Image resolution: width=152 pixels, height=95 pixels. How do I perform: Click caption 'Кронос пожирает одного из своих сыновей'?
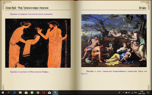pos(31,14)
